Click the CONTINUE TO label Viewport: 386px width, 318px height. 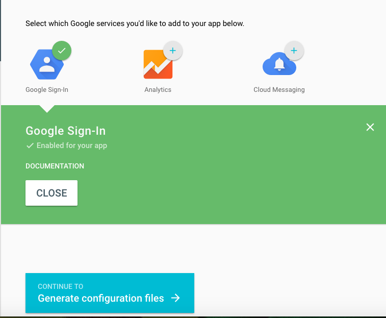pyautogui.click(x=60, y=286)
